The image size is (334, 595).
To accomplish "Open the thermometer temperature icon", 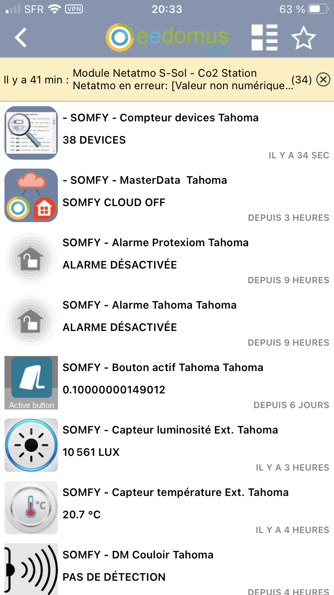I will tap(31, 508).
